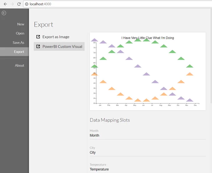Reload the page with the refresh icon
Screen dimensions: 212x173
click(19, 4)
